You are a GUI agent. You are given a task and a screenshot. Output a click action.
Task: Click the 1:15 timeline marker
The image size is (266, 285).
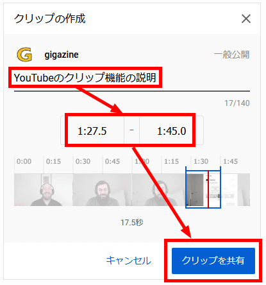171,161
